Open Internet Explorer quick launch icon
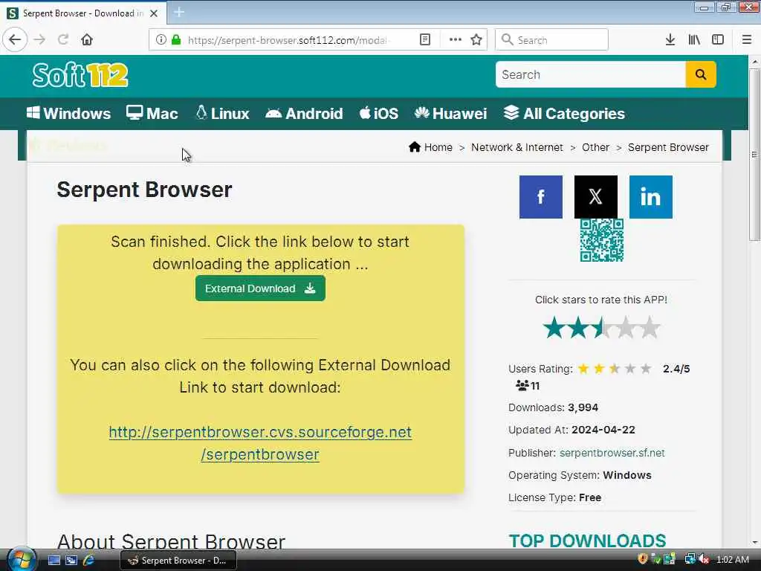 click(88, 561)
